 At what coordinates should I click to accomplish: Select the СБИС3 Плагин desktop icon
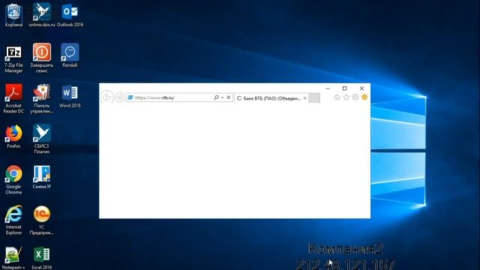(x=42, y=139)
